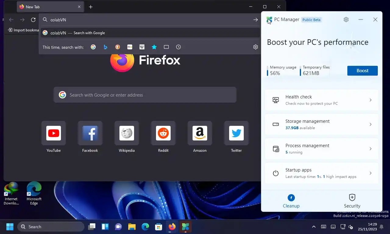Click the taskbar Search box
The image size is (390, 234).
click(51, 227)
